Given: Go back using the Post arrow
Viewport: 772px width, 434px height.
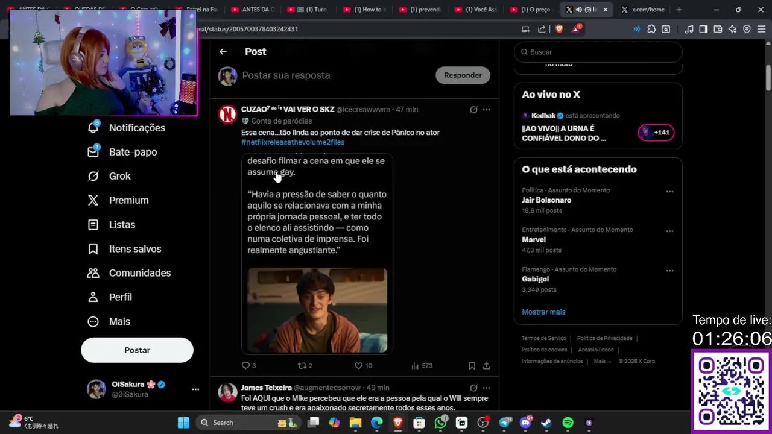Looking at the screenshot, I should [223, 52].
